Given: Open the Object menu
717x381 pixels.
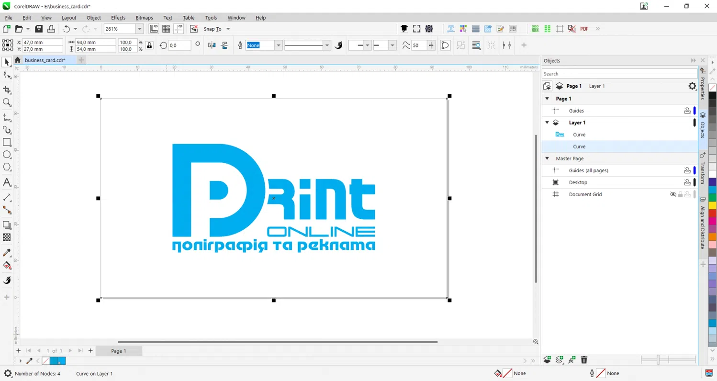Looking at the screenshot, I should point(93,18).
